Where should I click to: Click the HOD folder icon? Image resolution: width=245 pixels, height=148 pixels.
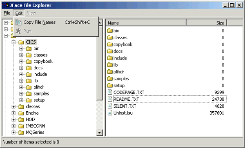click(21, 119)
